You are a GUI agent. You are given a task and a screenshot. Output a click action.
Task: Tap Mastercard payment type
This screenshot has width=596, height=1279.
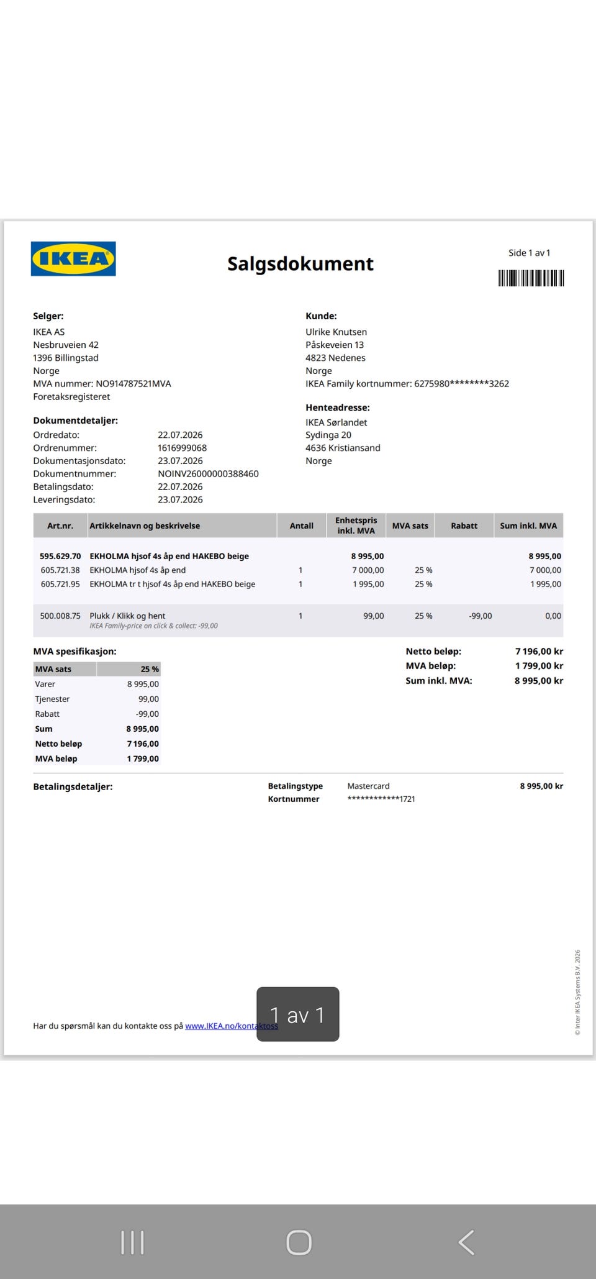click(x=369, y=786)
